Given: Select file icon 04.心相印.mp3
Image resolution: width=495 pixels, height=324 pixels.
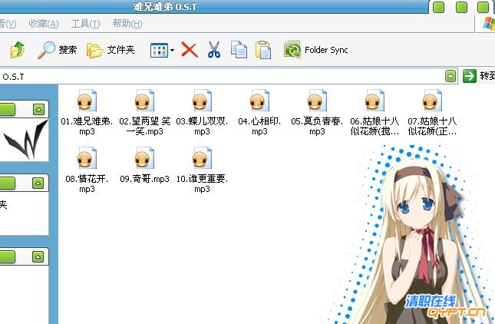Looking at the screenshot, I should click(x=259, y=101).
